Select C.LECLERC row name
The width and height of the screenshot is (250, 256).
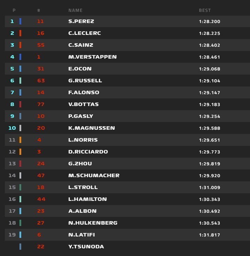(84, 33)
